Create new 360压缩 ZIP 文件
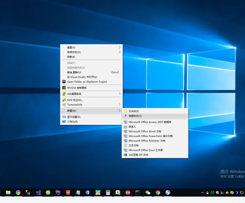Screen dimensions: 245x203 coord(138,155)
